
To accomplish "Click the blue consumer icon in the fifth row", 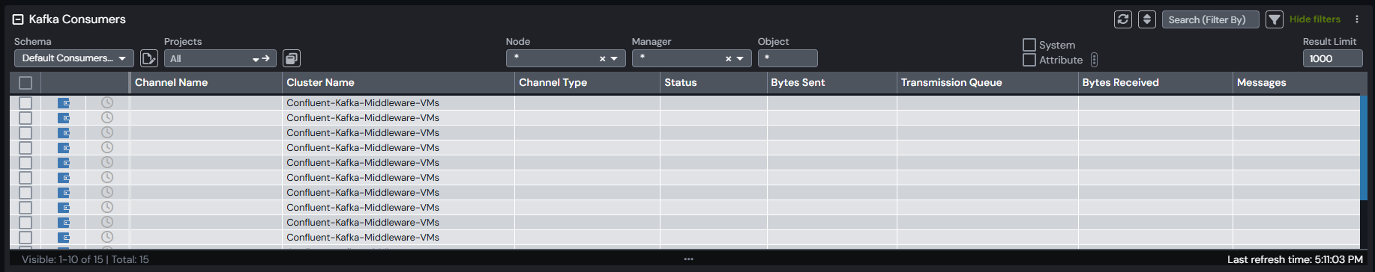I will point(64,163).
